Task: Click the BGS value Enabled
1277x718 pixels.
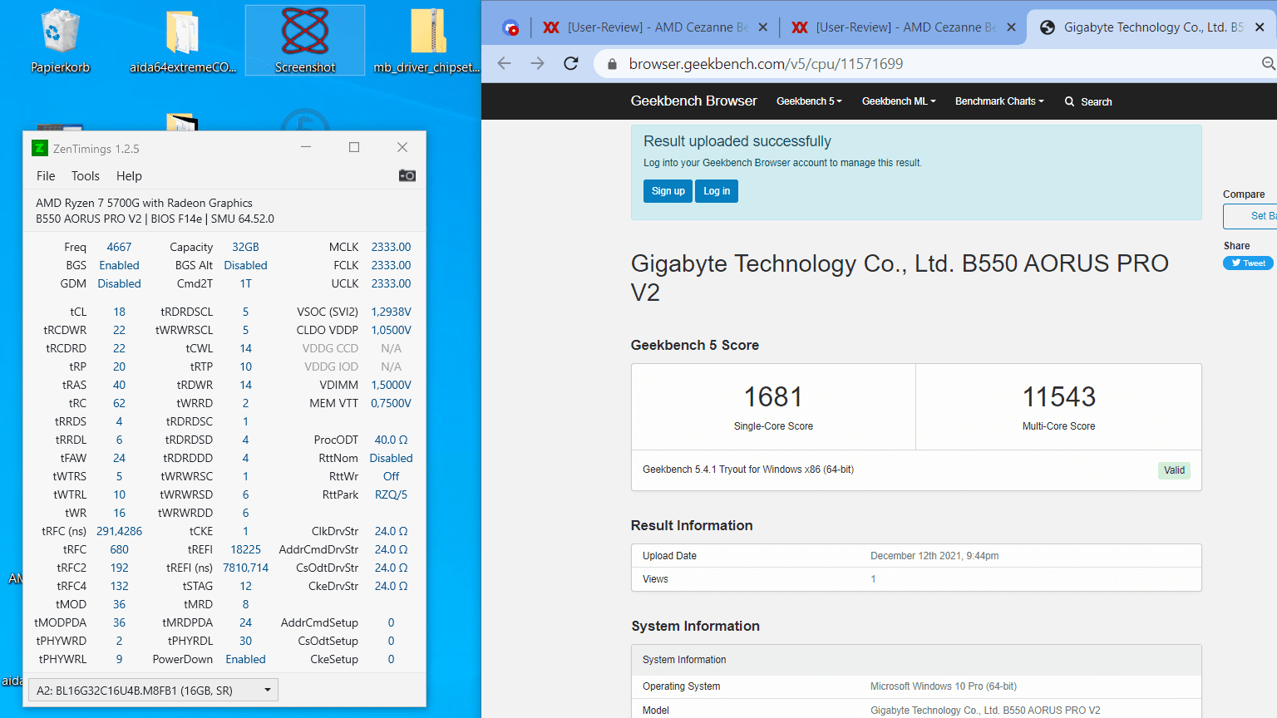Action: (x=119, y=265)
